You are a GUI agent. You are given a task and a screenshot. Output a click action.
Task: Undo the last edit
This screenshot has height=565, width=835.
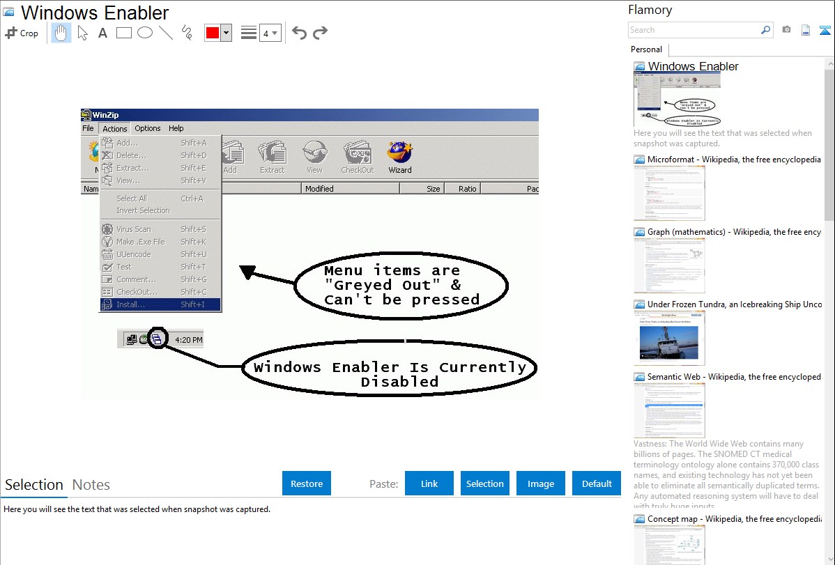pyautogui.click(x=299, y=33)
